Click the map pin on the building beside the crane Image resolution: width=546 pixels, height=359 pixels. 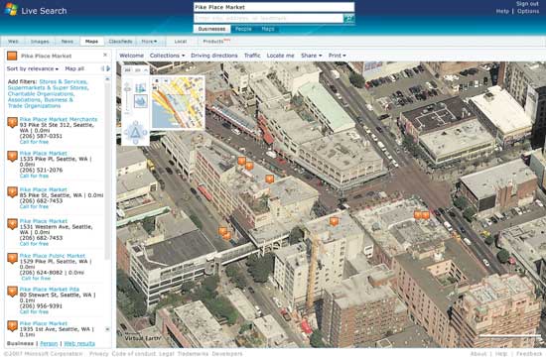(334, 221)
